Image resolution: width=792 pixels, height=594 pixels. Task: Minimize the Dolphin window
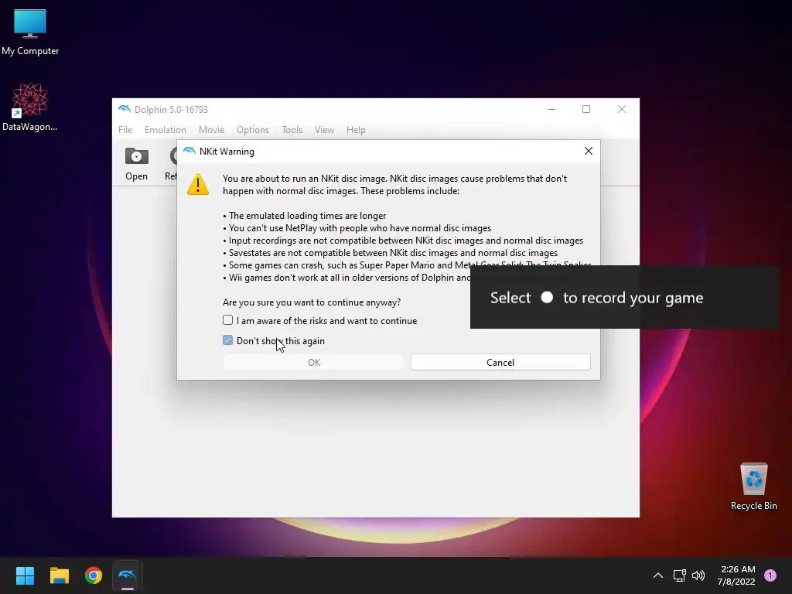(551, 109)
